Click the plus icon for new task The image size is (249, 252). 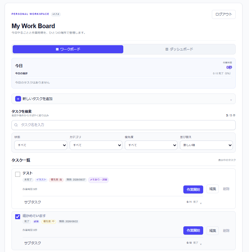18,99
